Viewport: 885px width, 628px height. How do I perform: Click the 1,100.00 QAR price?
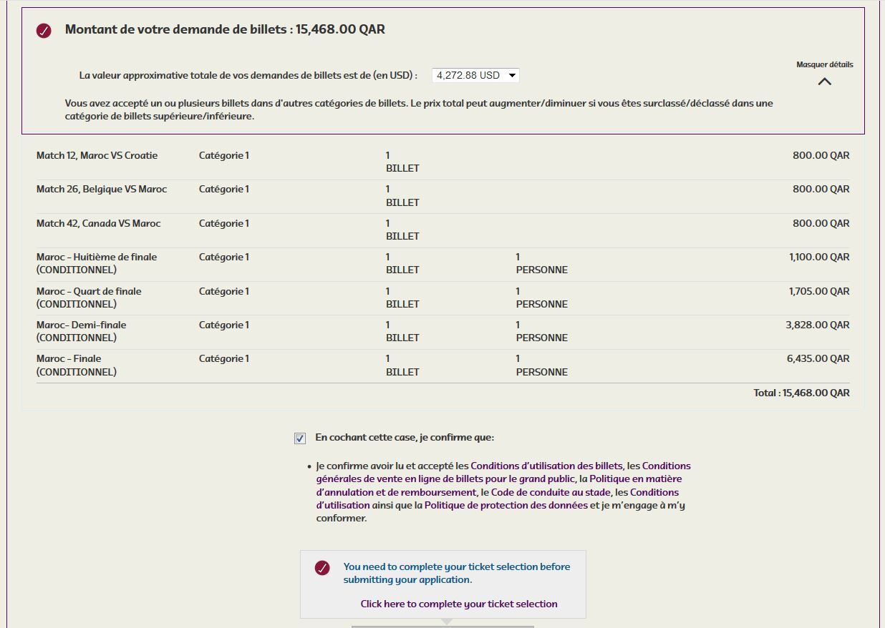click(819, 257)
